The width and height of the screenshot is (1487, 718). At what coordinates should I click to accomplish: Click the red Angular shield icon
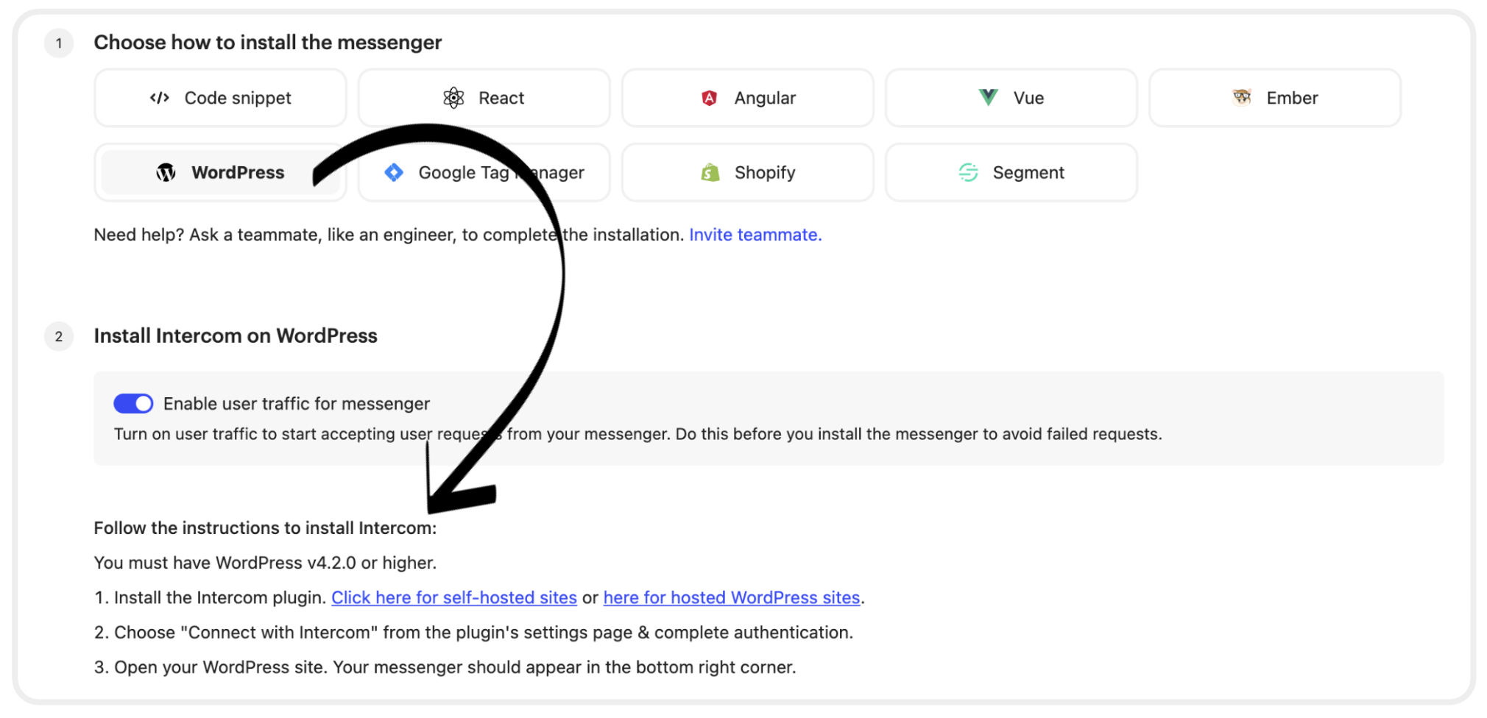[x=709, y=98]
